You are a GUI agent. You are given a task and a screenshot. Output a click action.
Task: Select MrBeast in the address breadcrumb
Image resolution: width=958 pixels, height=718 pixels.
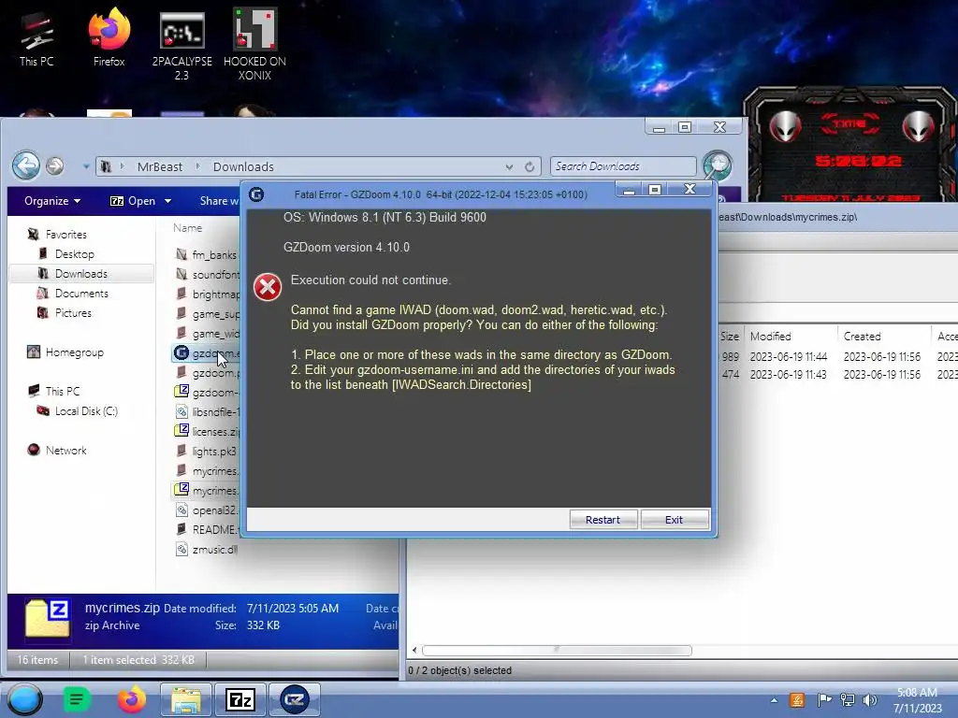point(159,166)
